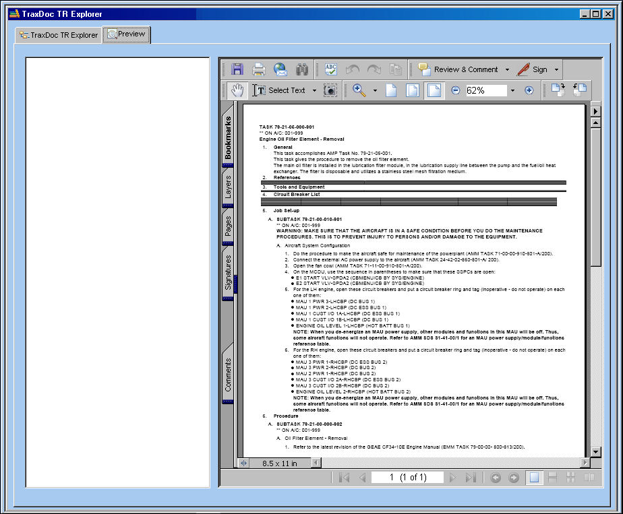Select Facing pages layout icon
This screenshot has height=514, width=623.
pyautogui.click(x=589, y=478)
